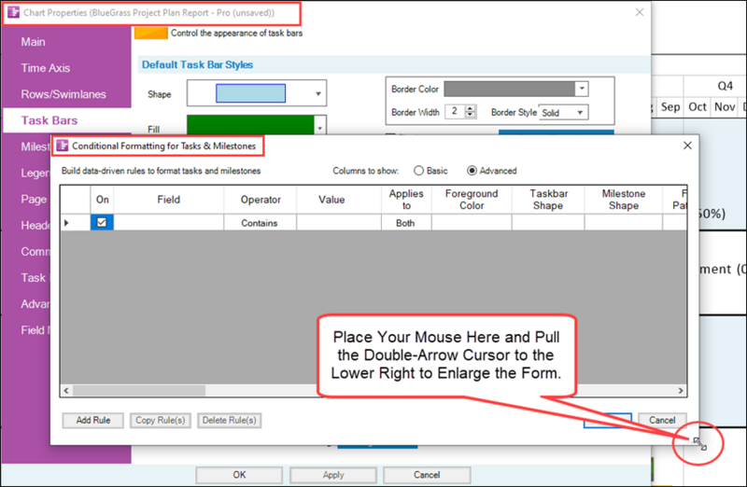This screenshot has height=487, width=747.
Task: Open the green Fill color dropdown
Action: pyautogui.click(x=320, y=128)
